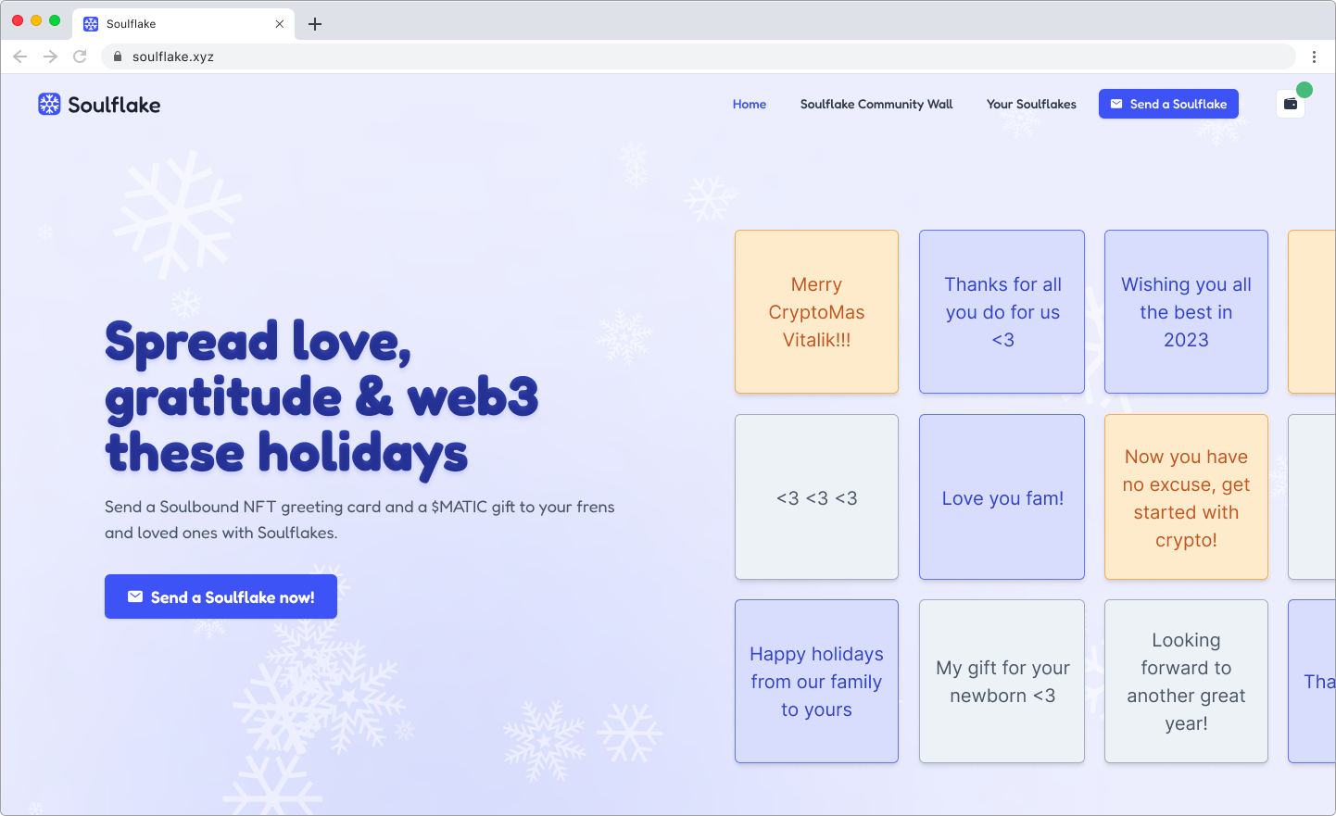Open the Merry CryptoMas Vitalik!!! card
1336x816 pixels.
pos(816,312)
